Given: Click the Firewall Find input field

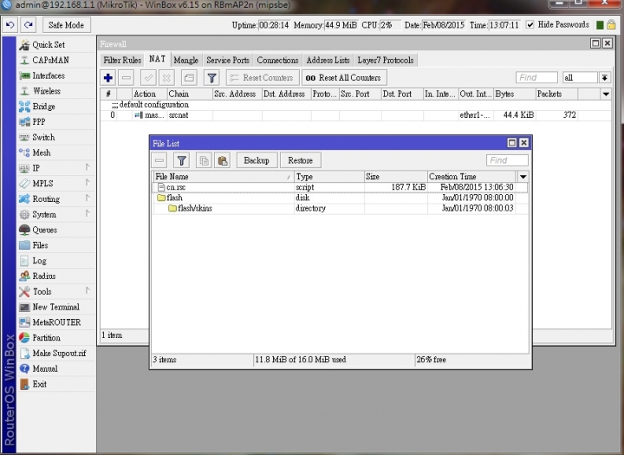Looking at the screenshot, I should coord(536,78).
